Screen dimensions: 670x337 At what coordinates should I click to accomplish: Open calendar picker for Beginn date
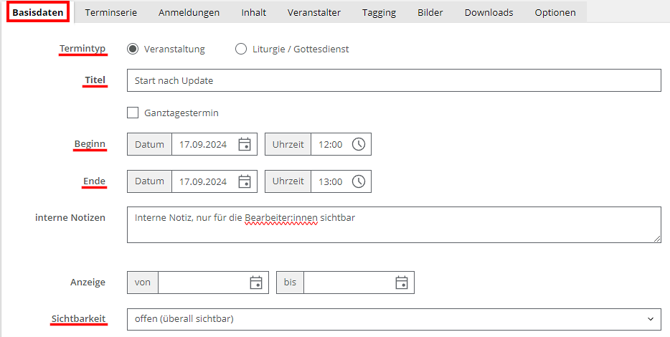(x=245, y=144)
